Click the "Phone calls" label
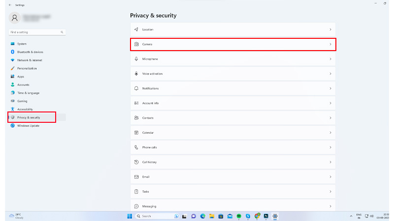Image resolution: width=394 pixels, height=221 pixels. click(x=150, y=147)
